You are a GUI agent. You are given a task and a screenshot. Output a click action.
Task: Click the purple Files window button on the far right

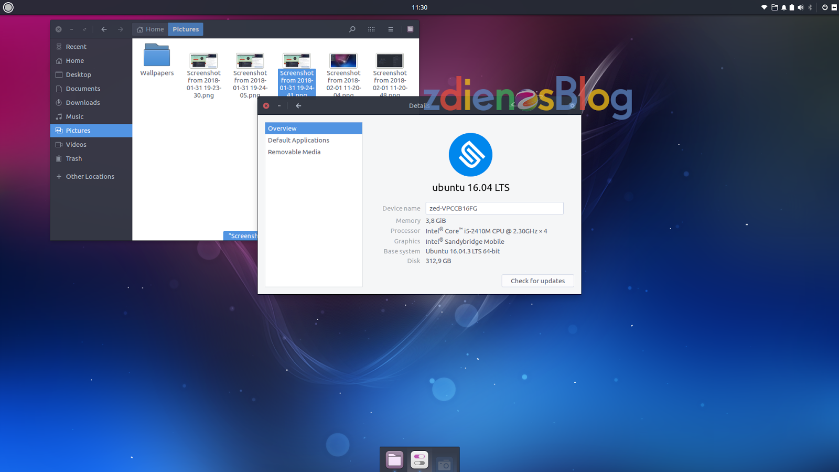click(410, 29)
